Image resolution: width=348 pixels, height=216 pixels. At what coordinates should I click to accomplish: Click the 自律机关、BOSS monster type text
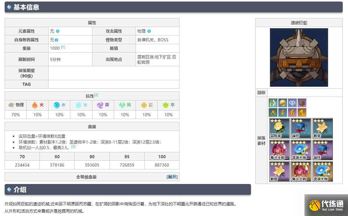tap(153, 40)
